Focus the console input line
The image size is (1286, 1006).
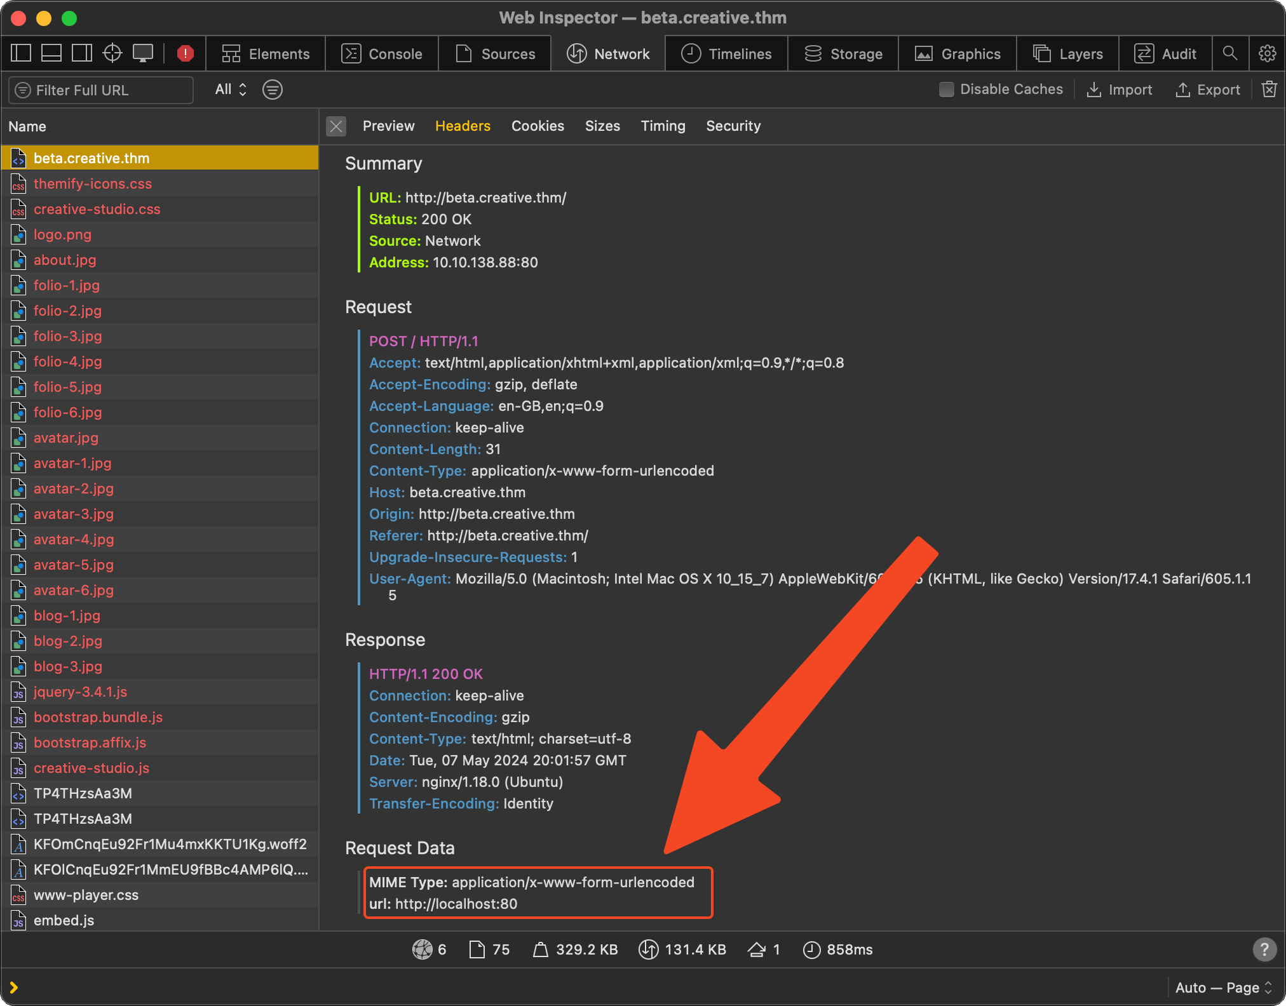(591, 988)
